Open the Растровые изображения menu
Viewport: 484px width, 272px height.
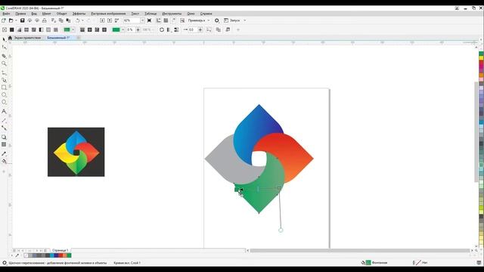click(x=108, y=14)
